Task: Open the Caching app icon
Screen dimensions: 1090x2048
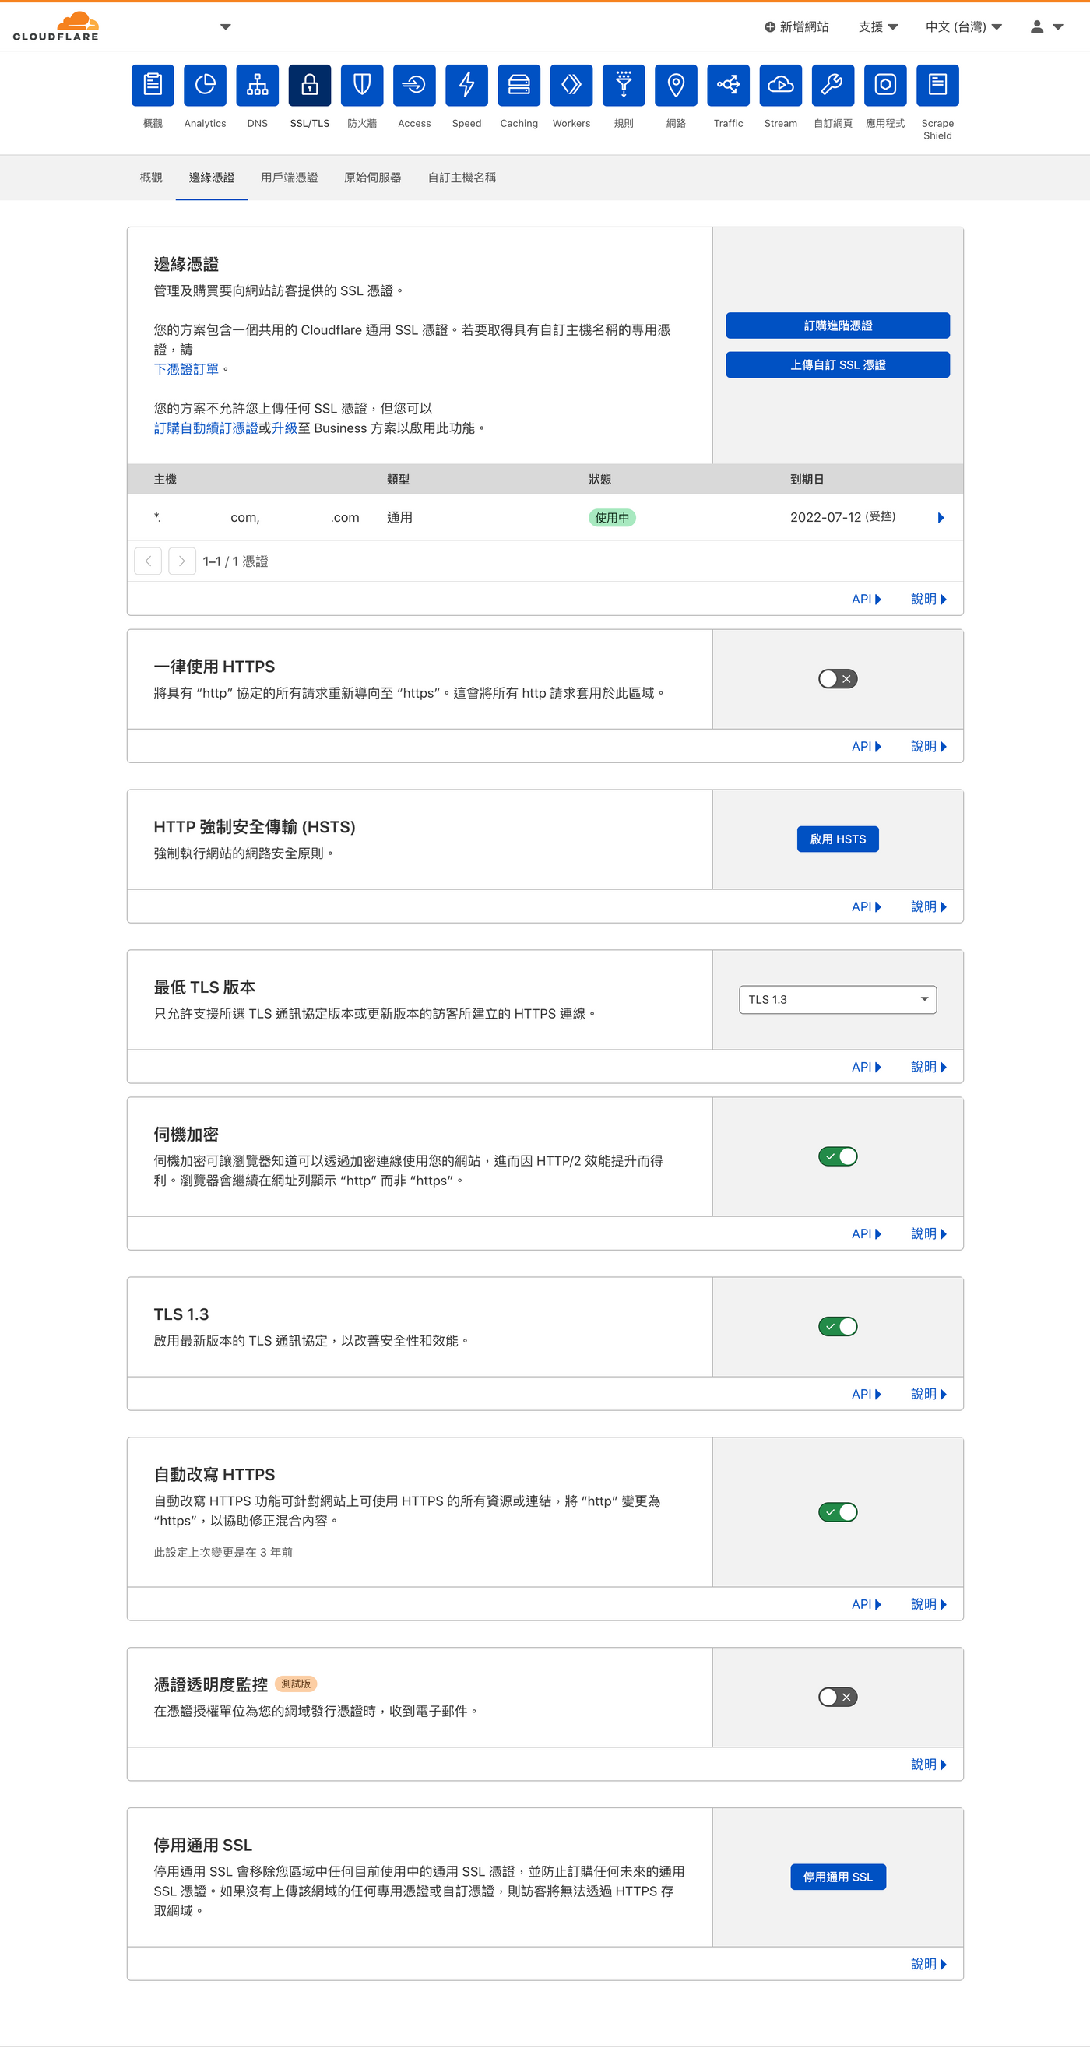Action: point(519,85)
